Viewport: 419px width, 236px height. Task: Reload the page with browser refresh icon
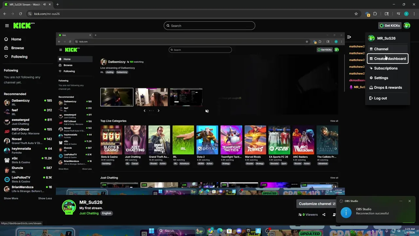20,14
